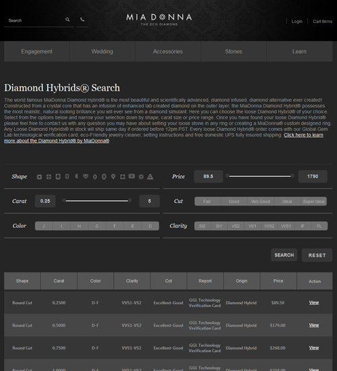Screen dimensions: 337x371
Task: Toggle color I filter
Action: pyautogui.click(x=61, y=226)
